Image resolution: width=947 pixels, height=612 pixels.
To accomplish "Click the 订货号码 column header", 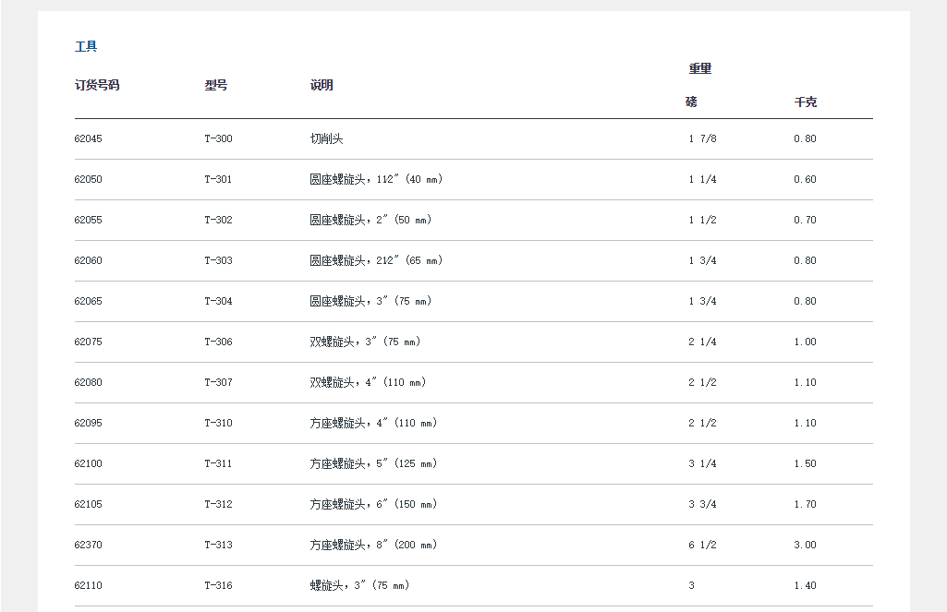I will pyautogui.click(x=97, y=85).
